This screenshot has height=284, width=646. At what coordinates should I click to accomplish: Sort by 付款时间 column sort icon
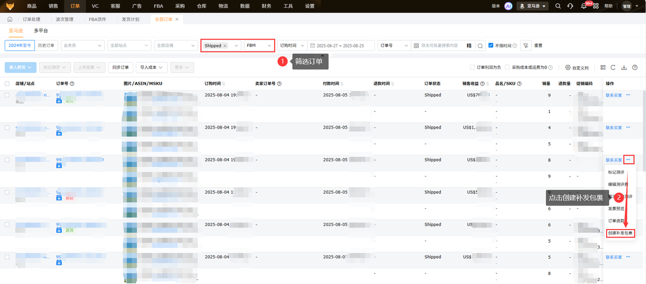point(342,84)
